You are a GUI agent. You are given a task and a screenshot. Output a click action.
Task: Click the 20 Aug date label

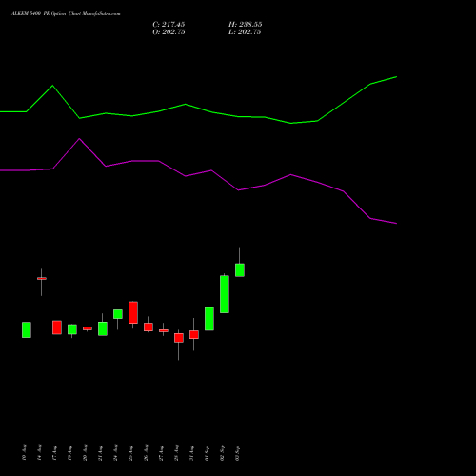(x=85, y=452)
